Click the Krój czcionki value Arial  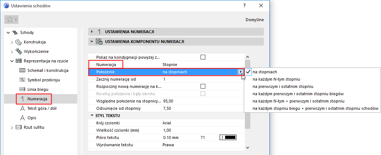[167, 123]
